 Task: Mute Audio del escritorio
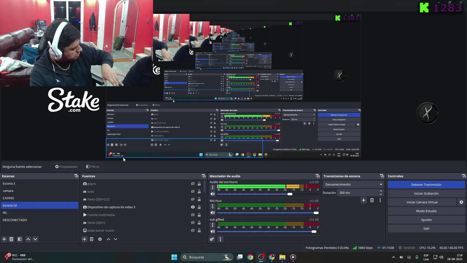[x=212, y=194]
